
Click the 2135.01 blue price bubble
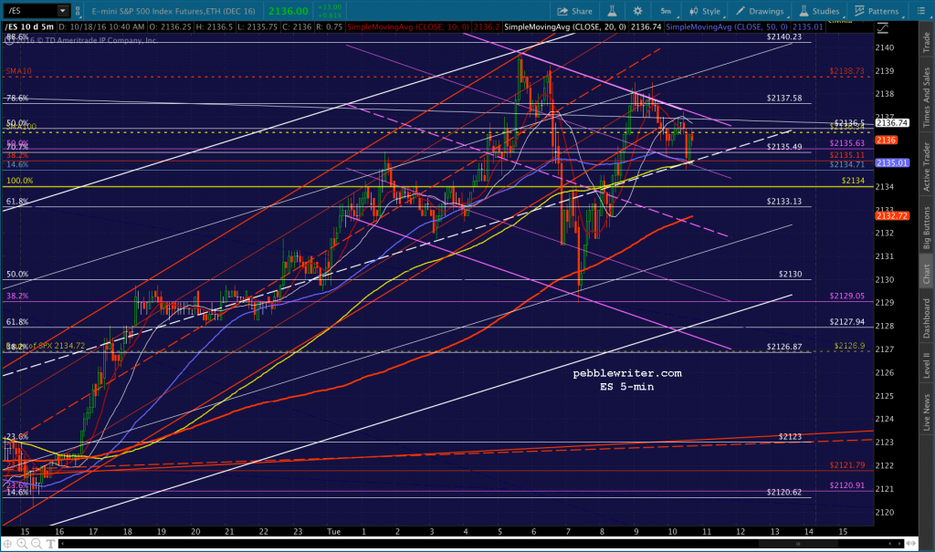point(892,162)
